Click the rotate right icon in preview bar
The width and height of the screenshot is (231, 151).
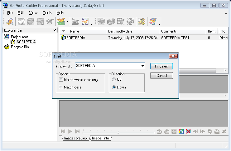click(x=167, y=131)
